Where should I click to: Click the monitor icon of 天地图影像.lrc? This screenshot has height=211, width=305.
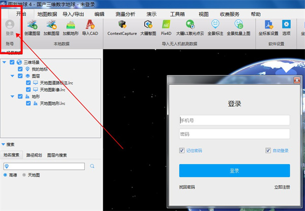pos(36,89)
